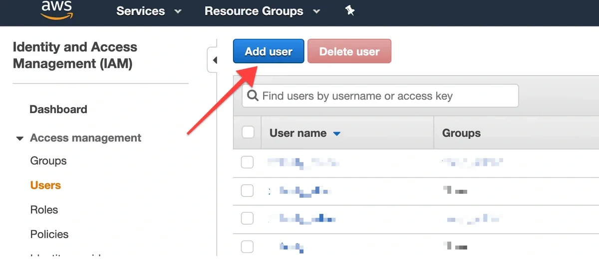Open Dashboard in the IAM sidebar
Image resolution: width=599 pixels, height=260 pixels.
click(58, 110)
